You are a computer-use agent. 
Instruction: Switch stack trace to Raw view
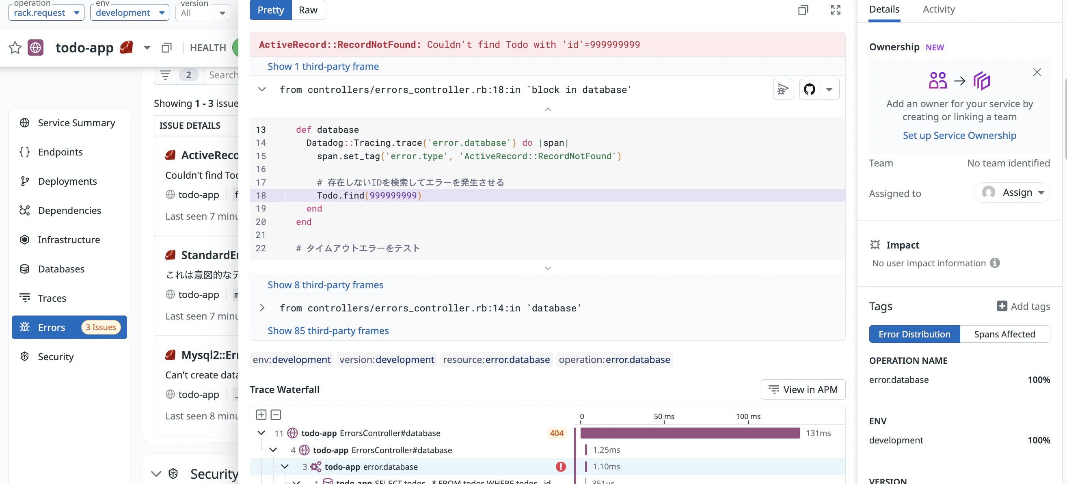[x=308, y=10]
